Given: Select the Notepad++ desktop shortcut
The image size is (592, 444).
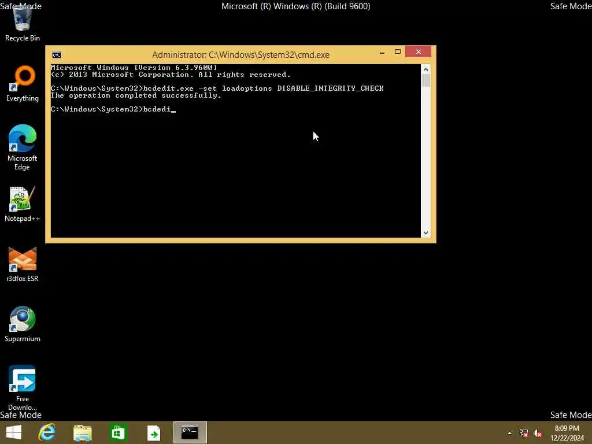Looking at the screenshot, I should coord(23,204).
